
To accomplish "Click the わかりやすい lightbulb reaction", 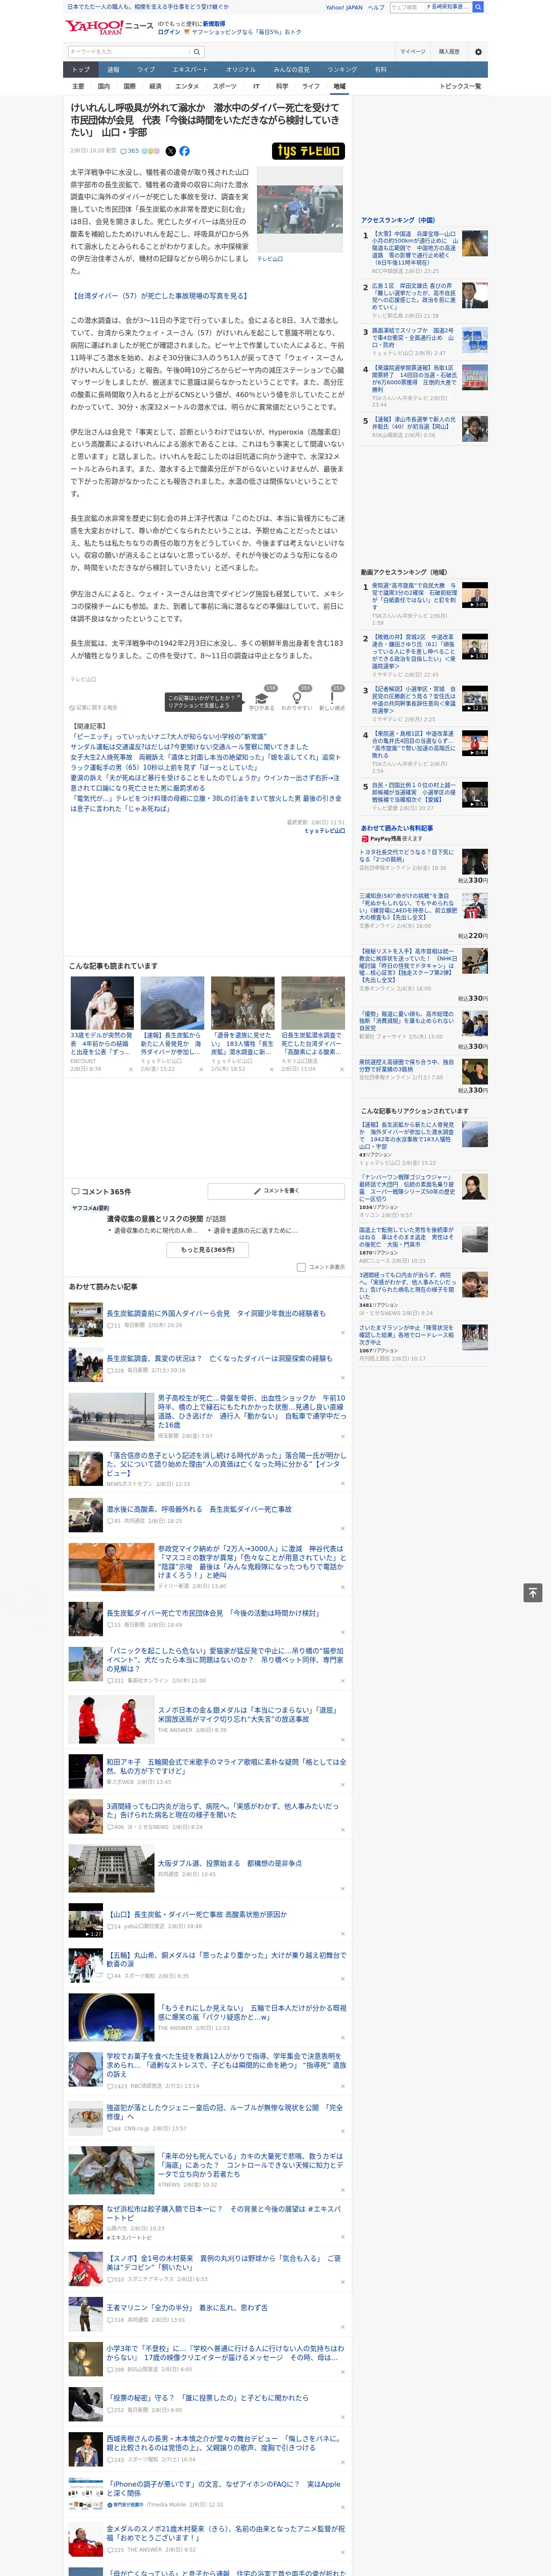I will (297, 699).
